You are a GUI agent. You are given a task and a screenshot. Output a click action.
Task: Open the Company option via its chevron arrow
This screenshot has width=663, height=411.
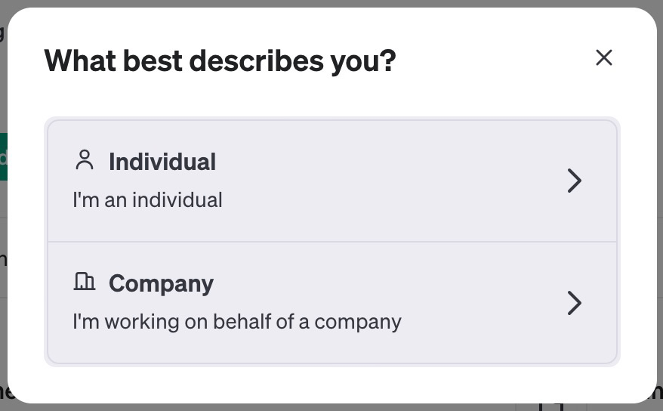(x=574, y=303)
